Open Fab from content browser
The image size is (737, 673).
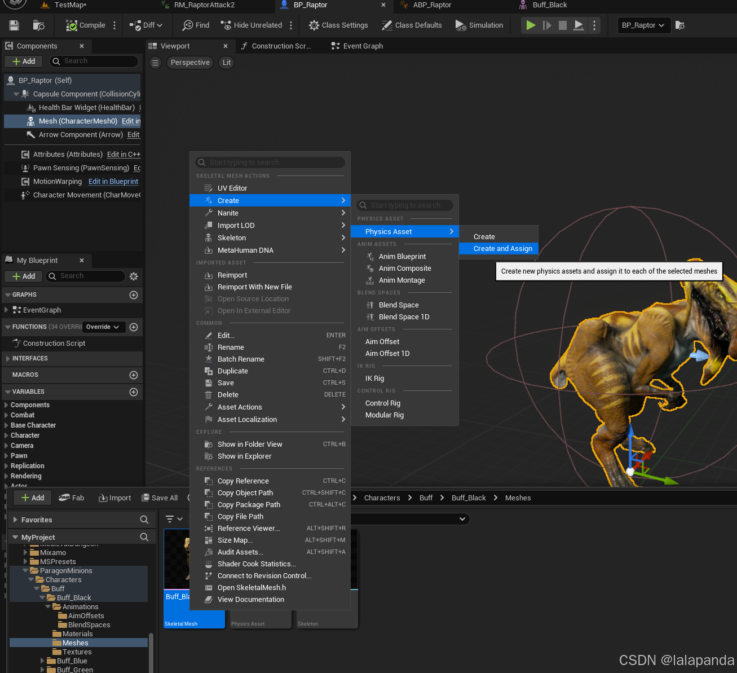tap(71, 498)
